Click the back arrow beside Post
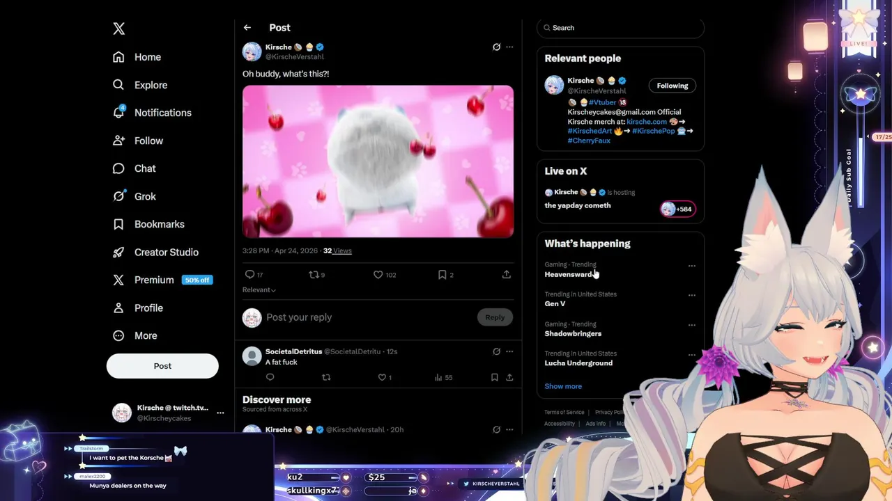 click(x=247, y=28)
